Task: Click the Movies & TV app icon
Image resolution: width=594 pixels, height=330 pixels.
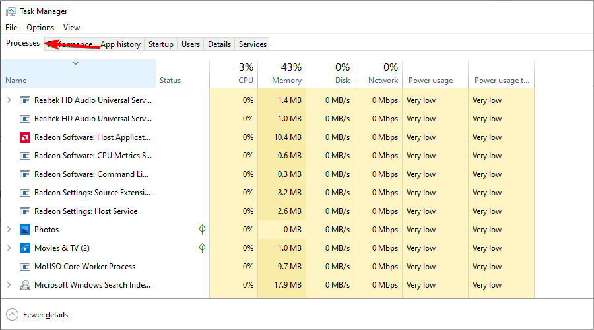Action: [25, 248]
